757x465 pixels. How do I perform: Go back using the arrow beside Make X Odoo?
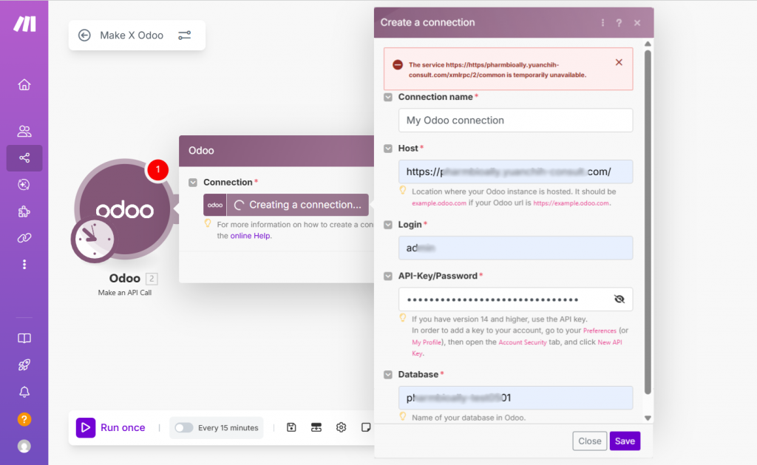click(84, 35)
